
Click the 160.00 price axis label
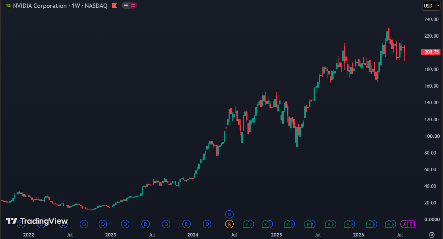point(431,86)
